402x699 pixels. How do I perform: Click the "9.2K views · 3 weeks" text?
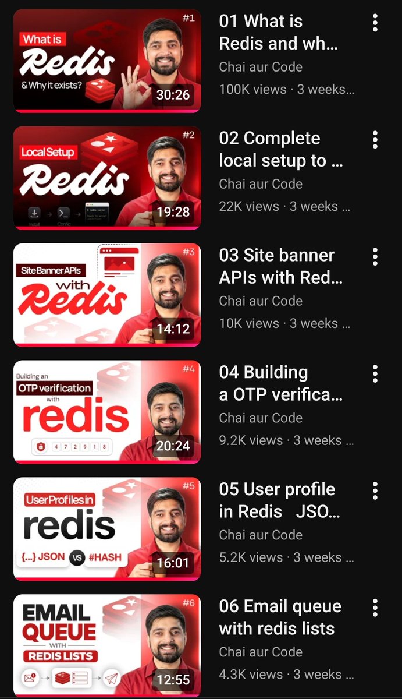(286, 441)
